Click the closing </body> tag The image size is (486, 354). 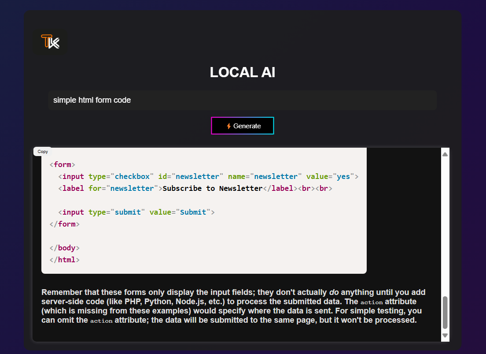(x=64, y=248)
